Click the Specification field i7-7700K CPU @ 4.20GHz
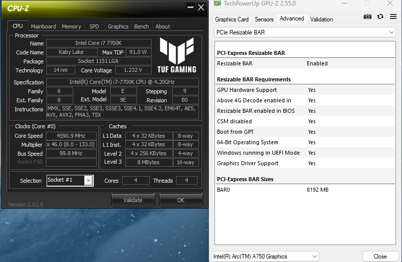Viewport: 402px width, 262px height. point(122,82)
